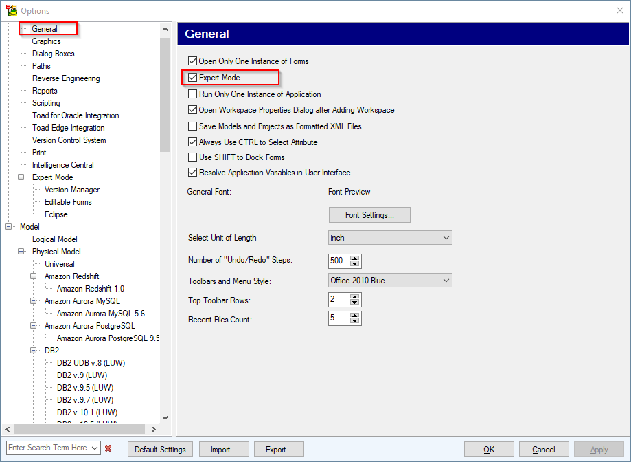Click the Default Settings button
Viewport: 631px width, 462px height.
pos(160,450)
